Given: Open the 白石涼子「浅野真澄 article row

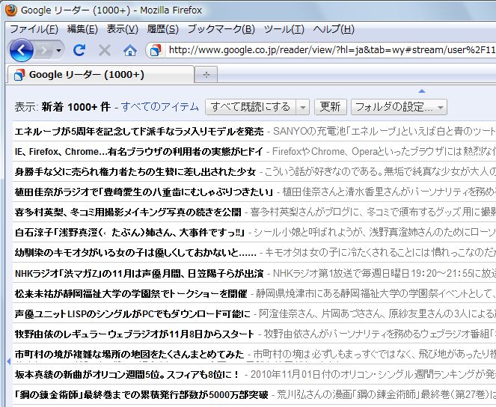Looking at the screenshot, I should 254,233.
